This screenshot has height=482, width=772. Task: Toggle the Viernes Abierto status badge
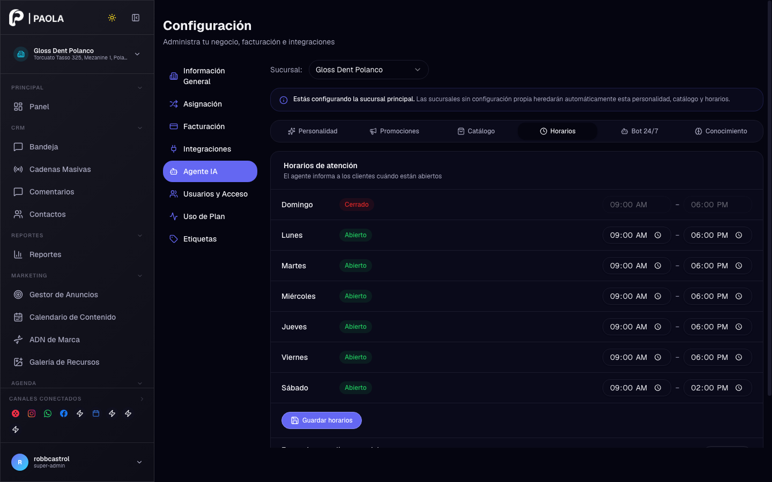355,357
